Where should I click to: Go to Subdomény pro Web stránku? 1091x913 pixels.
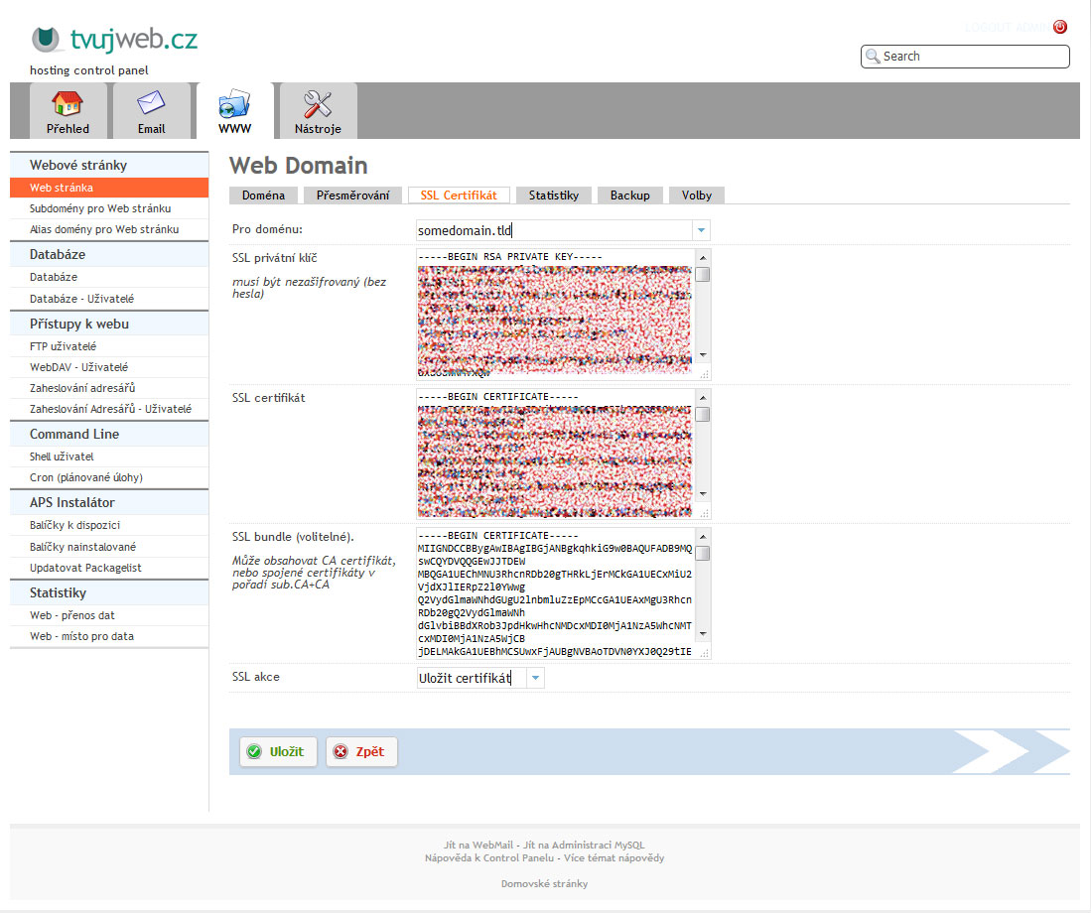(100, 208)
